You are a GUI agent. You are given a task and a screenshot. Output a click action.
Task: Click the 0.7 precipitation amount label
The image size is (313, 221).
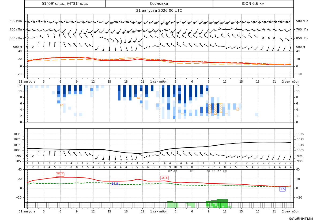coord(170,171)
